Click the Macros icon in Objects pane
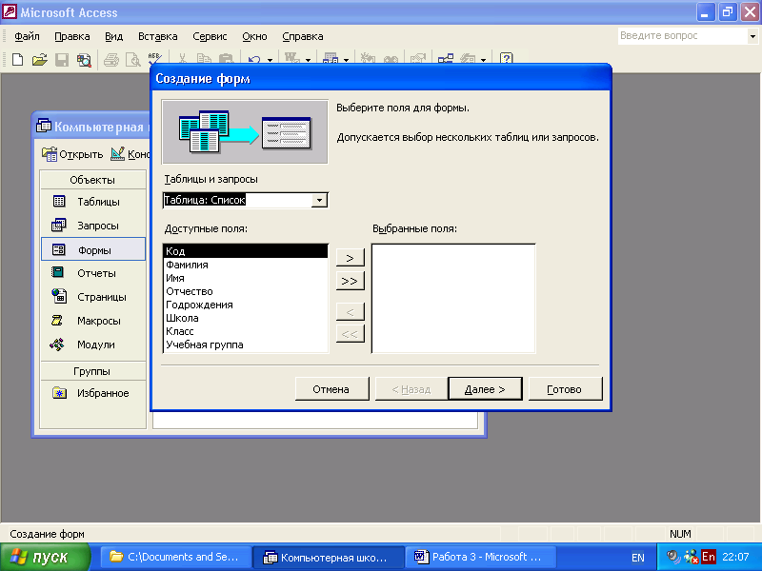The image size is (762, 571). [x=57, y=320]
